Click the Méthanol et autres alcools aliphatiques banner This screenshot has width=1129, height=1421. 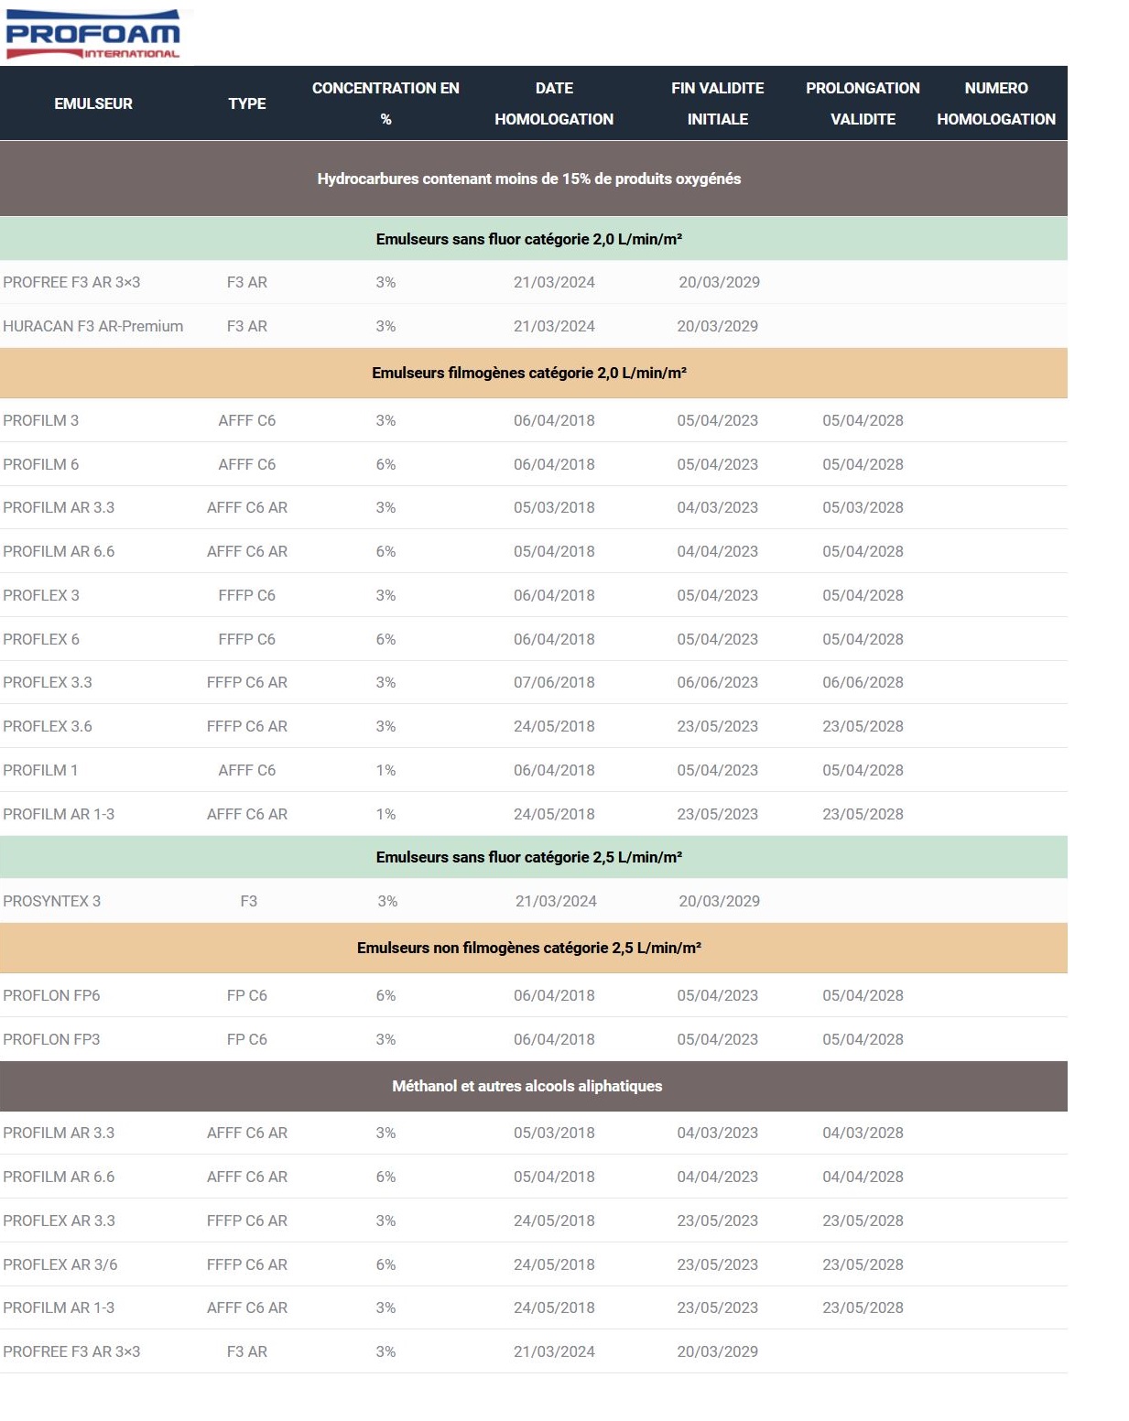(527, 1086)
